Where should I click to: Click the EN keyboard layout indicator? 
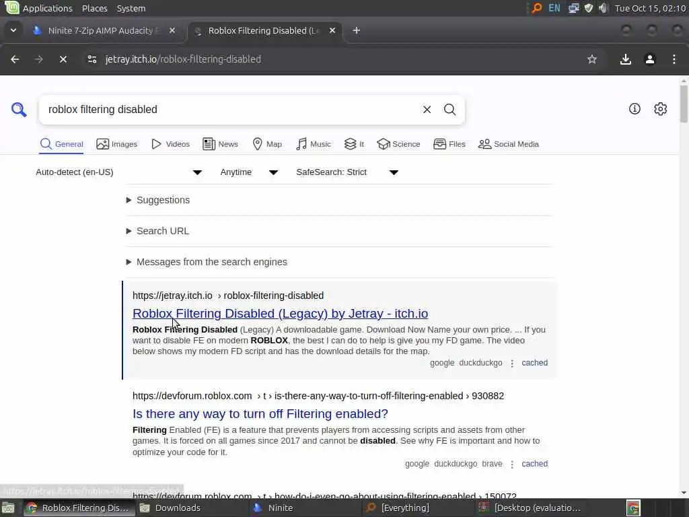(x=554, y=8)
